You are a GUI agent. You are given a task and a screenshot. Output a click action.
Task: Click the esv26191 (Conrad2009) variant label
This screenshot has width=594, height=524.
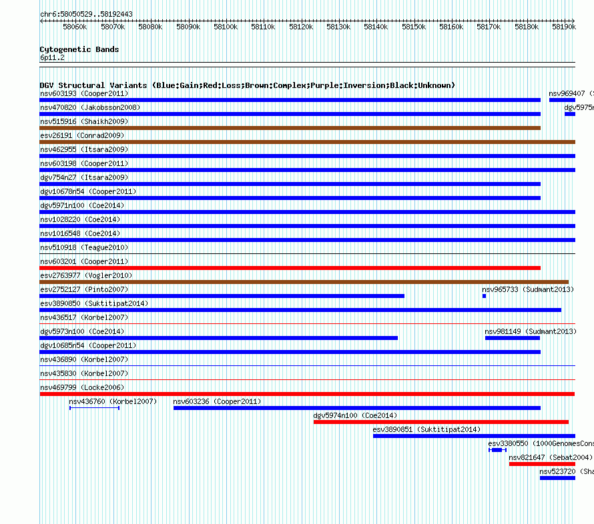[x=82, y=135]
